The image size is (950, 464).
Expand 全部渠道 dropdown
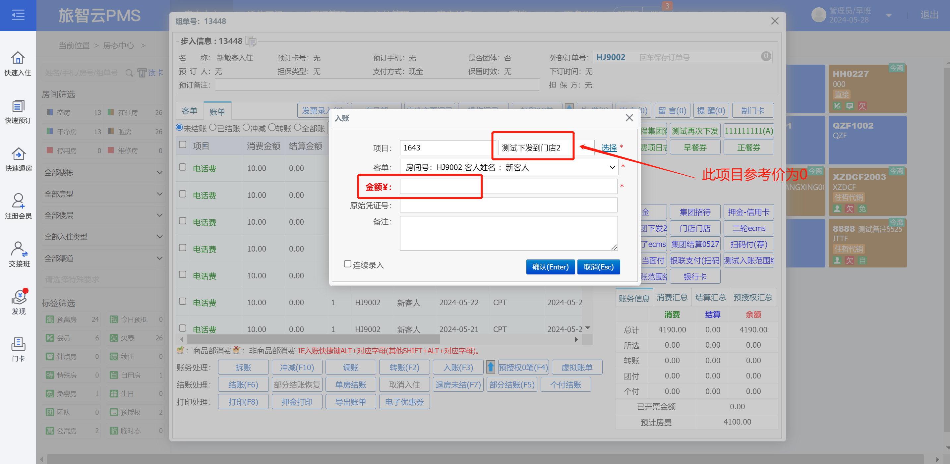click(x=103, y=258)
